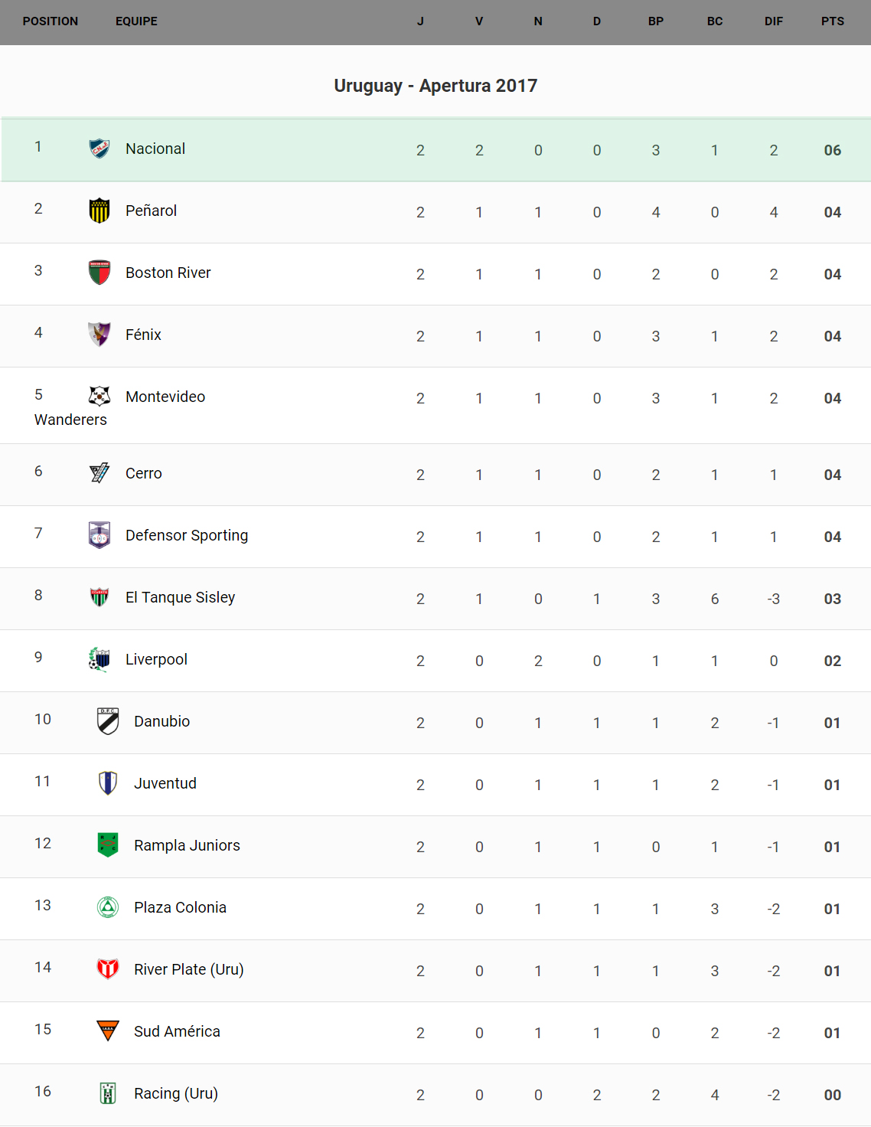Open the Rampla Juniors team link
This screenshot has height=1127, width=871.
pyautogui.click(x=187, y=845)
